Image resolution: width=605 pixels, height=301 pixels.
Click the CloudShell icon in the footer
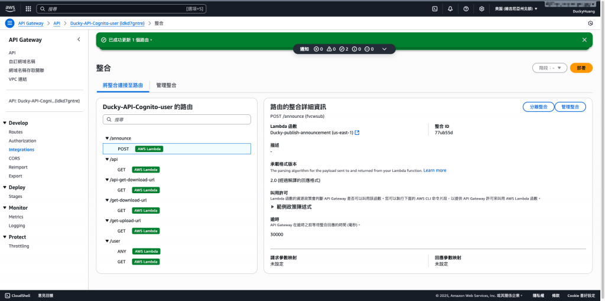pyautogui.click(x=7, y=296)
